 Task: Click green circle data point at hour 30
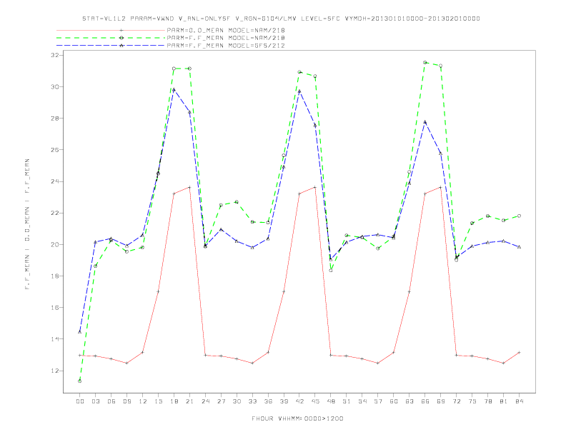point(237,202)
